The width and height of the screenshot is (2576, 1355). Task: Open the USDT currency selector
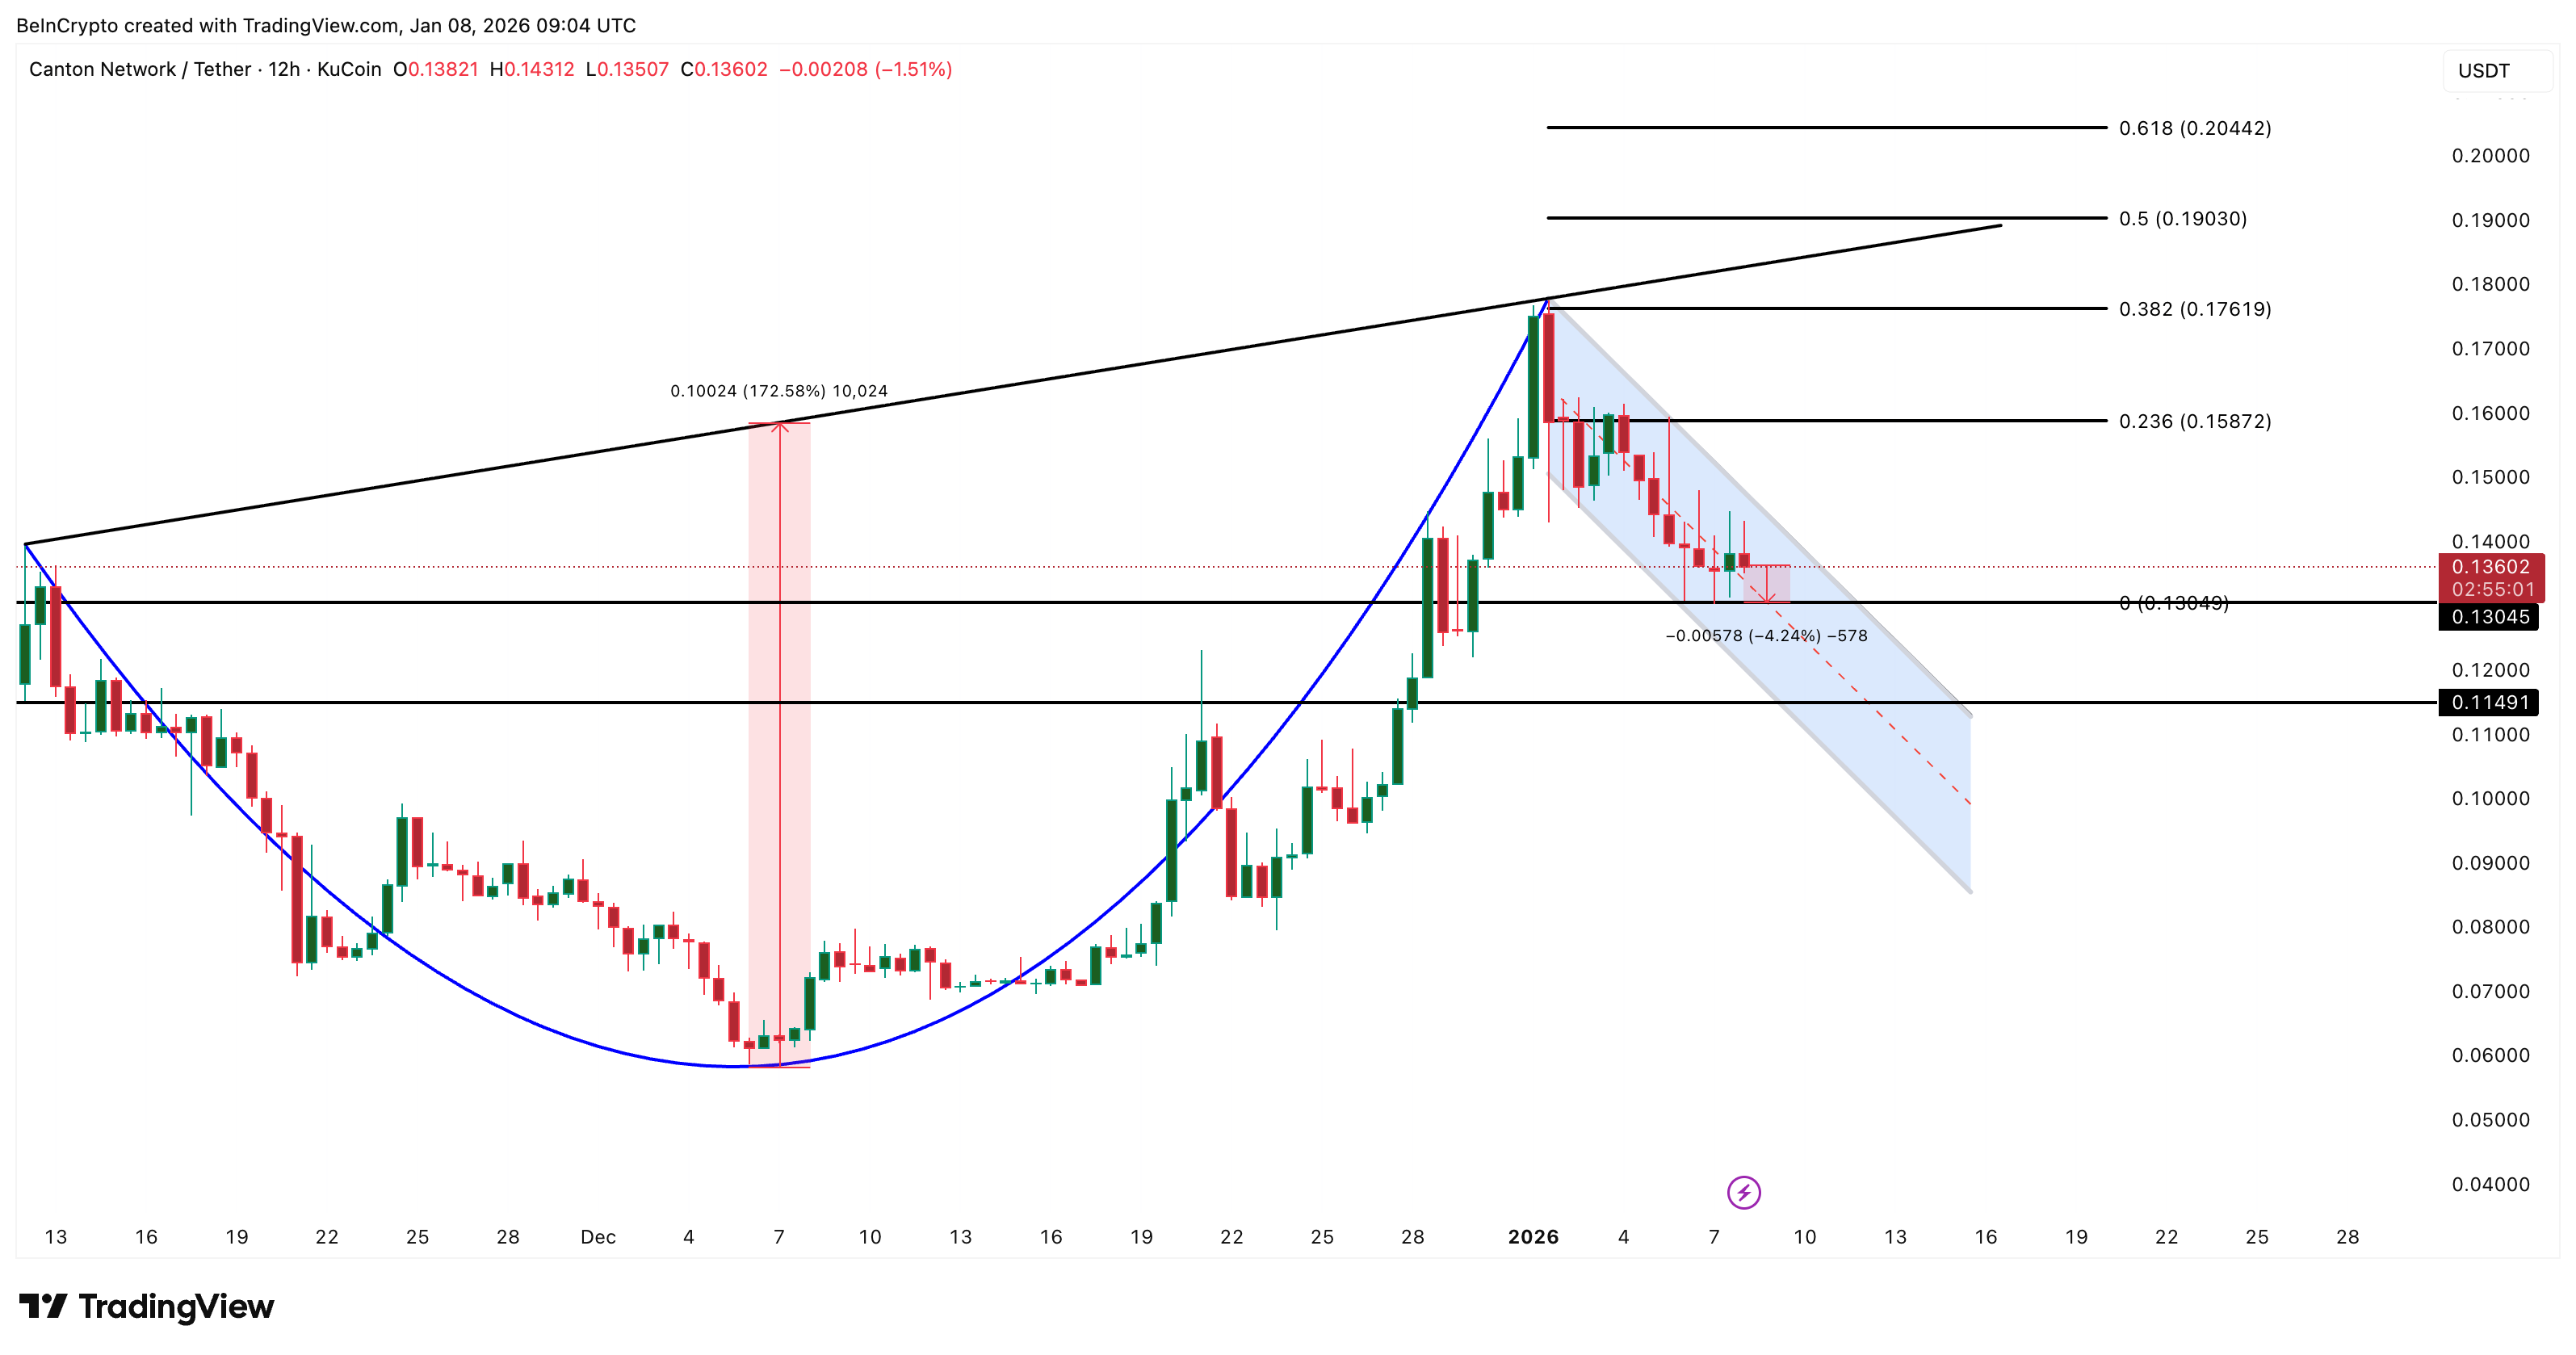(x=2490, y=71)
